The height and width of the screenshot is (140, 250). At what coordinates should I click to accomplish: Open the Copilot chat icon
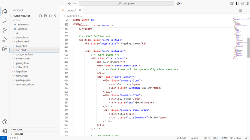pos(178,3)
